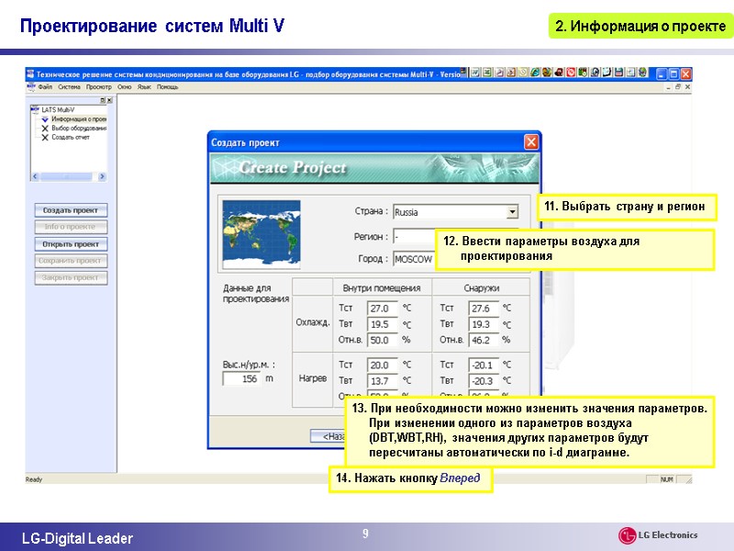Click the Город field showing MOSCOW
Screen dimensions: 734x551
pos(415,259)
